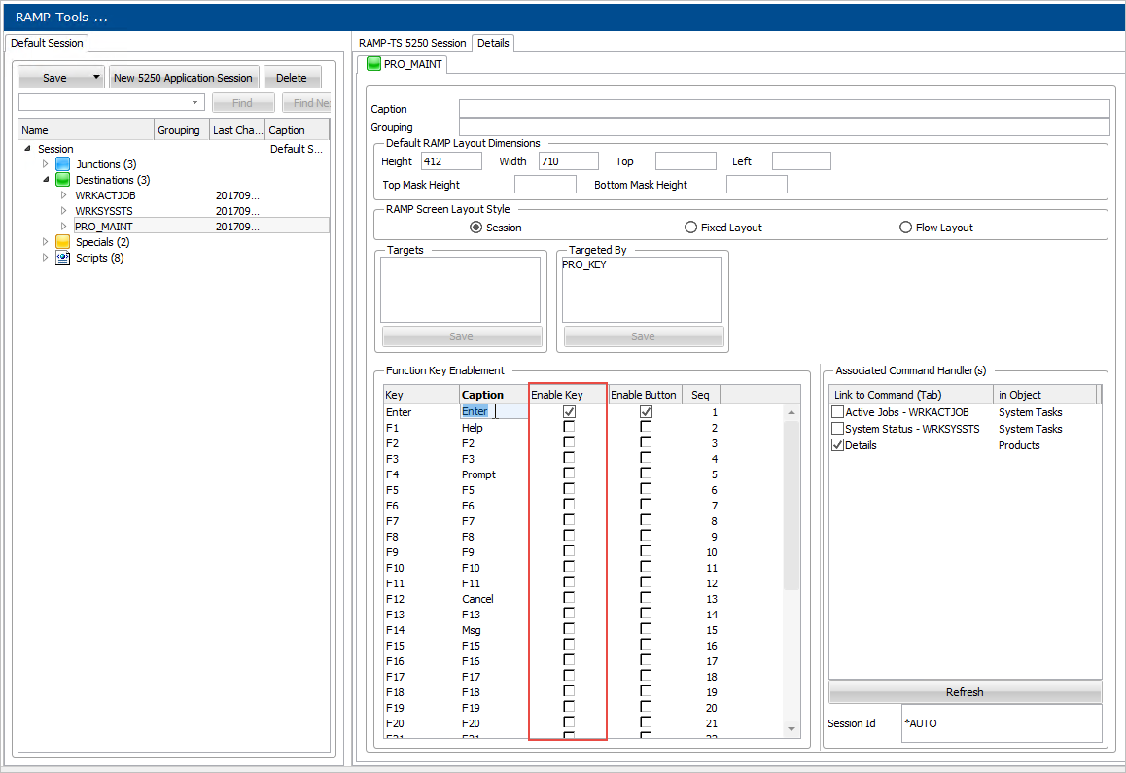Click New 5250 Application Session button
The image size is (1126, 773).
point(183,78)
